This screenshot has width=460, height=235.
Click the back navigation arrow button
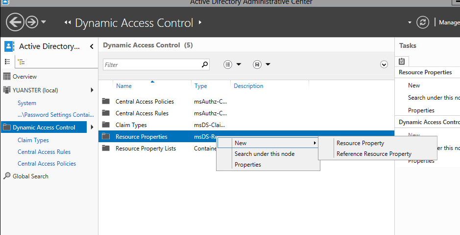click(x=15, y=22)
